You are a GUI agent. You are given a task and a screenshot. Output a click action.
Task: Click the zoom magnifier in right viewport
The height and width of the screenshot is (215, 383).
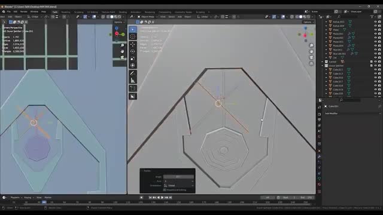311,45
